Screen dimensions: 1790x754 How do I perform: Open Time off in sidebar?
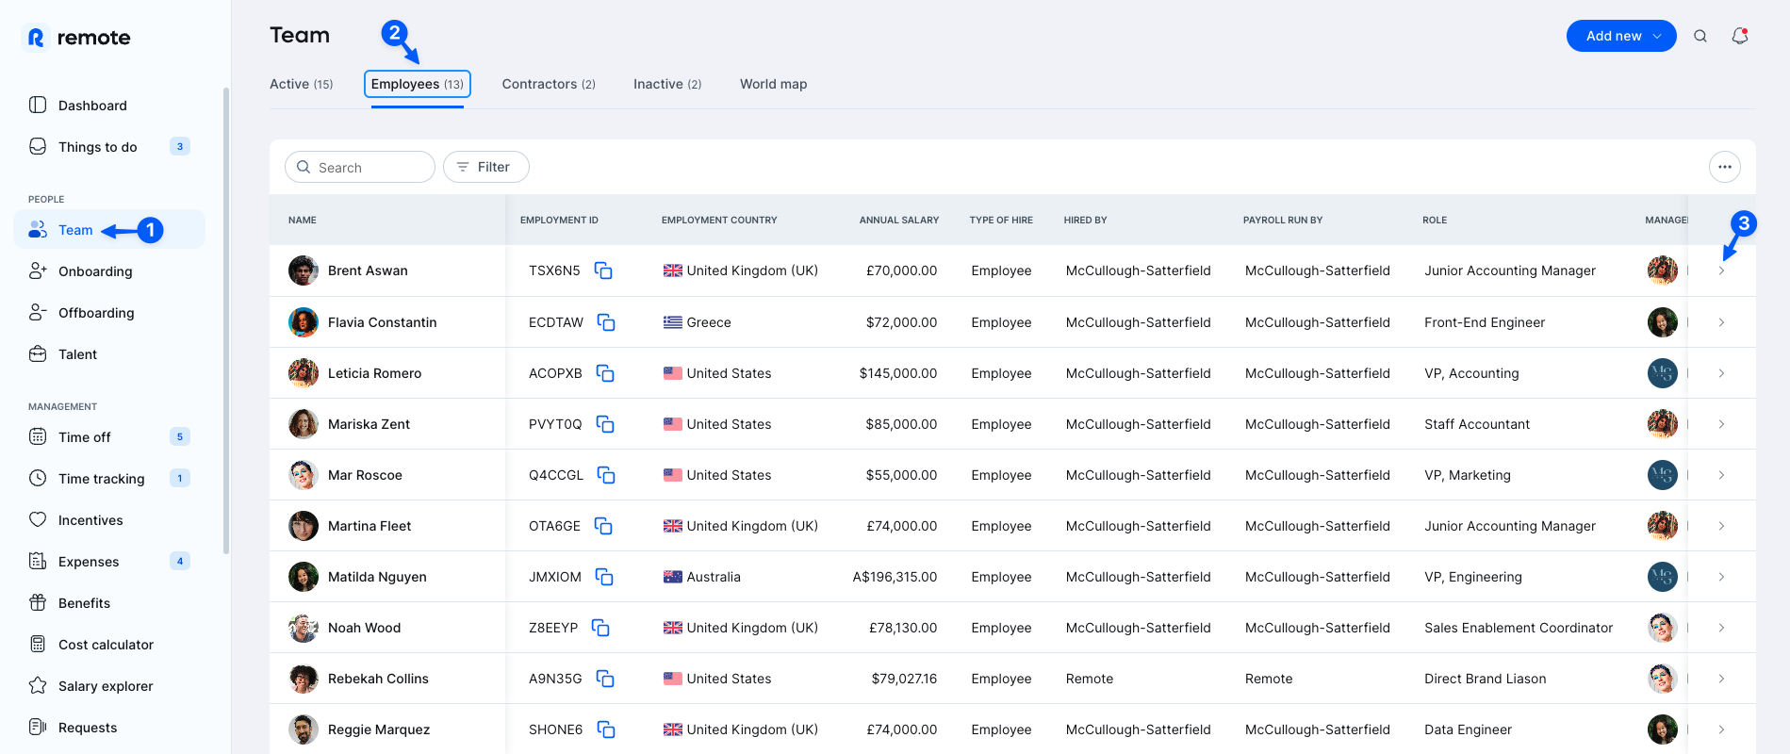pyautogui.click(x=84, y=437)
